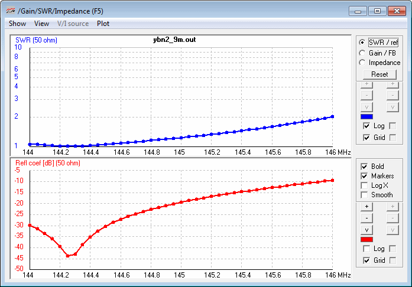412x287 pixels.
Task: Click the red Refl coef color swatch
Action: tap(367, 239)
